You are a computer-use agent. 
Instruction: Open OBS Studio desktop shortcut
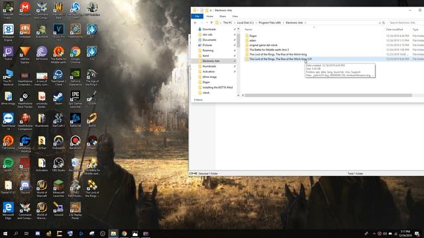coord(58,165)
